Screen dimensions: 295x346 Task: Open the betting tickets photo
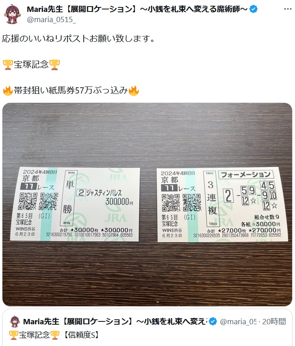coord(147,204)
